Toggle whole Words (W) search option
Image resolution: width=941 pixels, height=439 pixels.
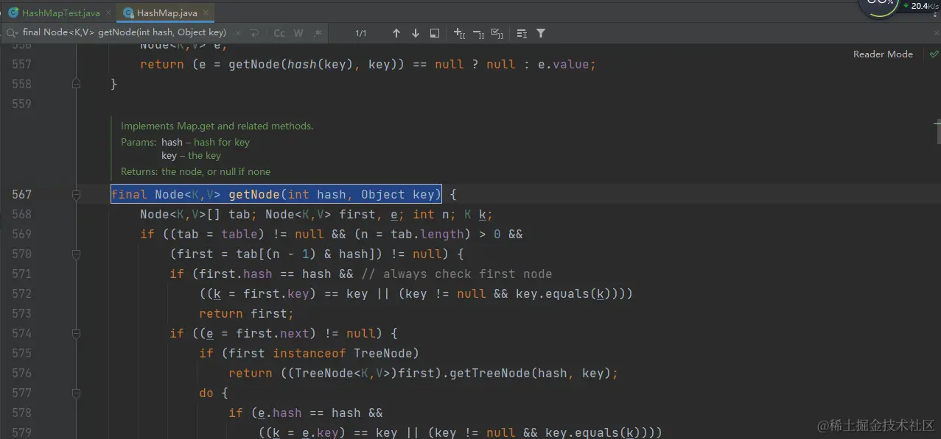coord(298,33)
